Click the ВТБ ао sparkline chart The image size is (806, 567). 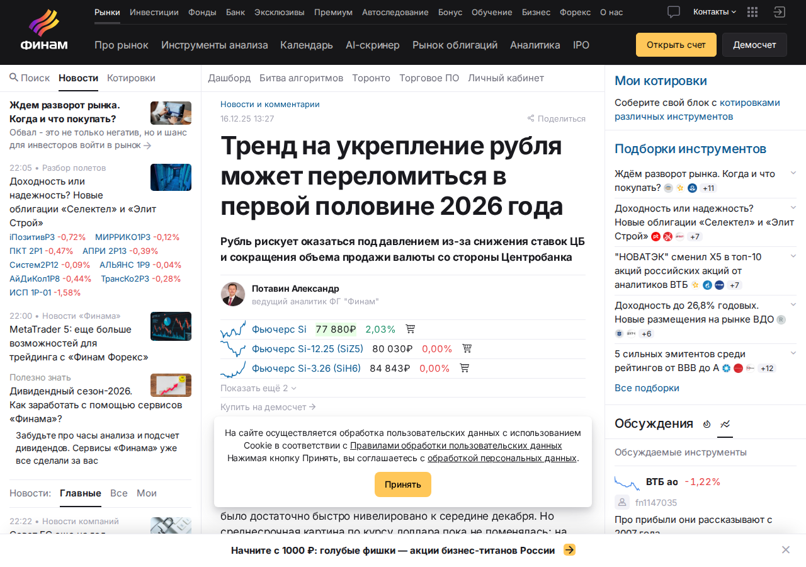(x=627, y=482)
